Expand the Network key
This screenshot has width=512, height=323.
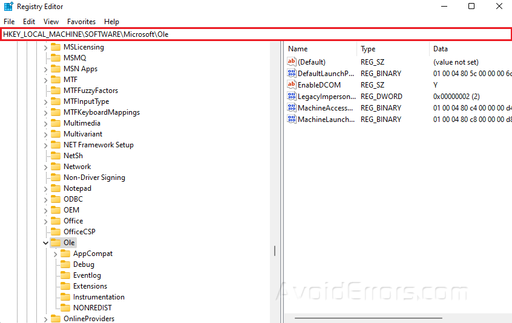tap(46, 167)
